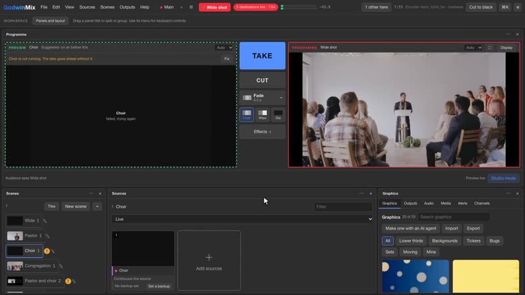
Task: Open the Live source type dropdown
Action: click(x=242, y=219)
